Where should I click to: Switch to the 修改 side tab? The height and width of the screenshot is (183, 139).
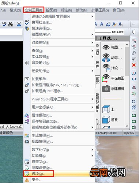[98, 49]
